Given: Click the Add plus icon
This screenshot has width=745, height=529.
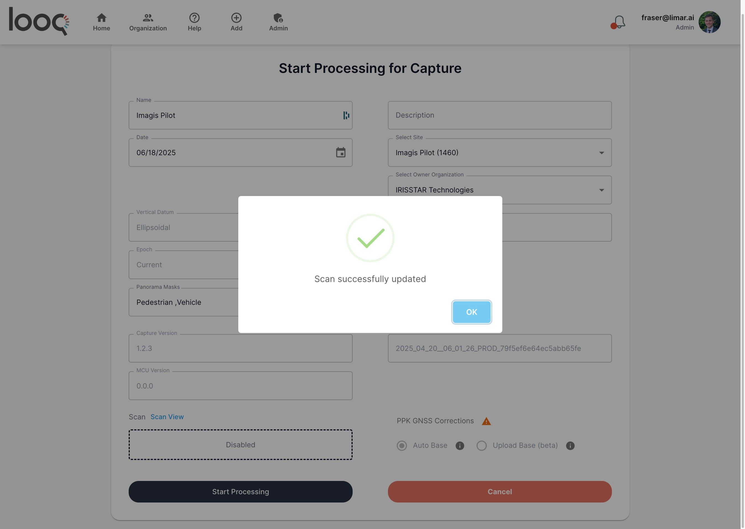Looking at the screenshot, I should click(236, 18).
